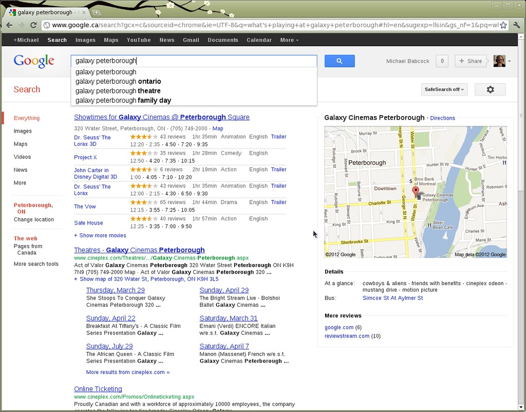Close the galaxy peterborough tab
The width and height of the screenshot is (526, 412).
pos(84,12)
